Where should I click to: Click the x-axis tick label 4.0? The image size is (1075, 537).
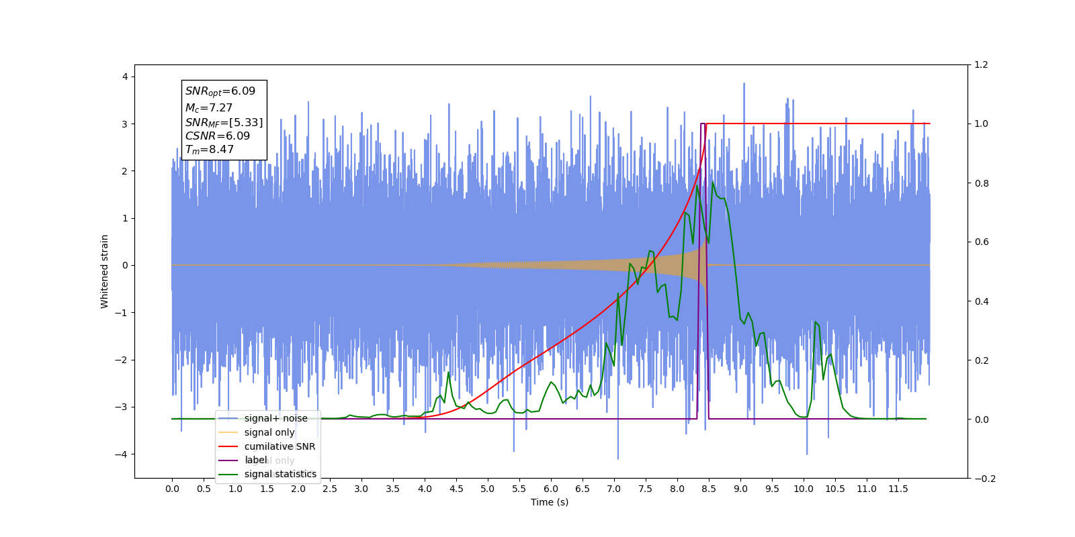(425, 489)
